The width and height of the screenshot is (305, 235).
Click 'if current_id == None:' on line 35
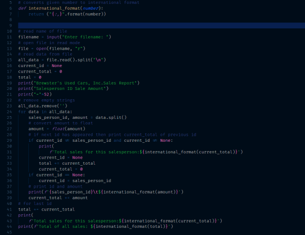(57, 175)
